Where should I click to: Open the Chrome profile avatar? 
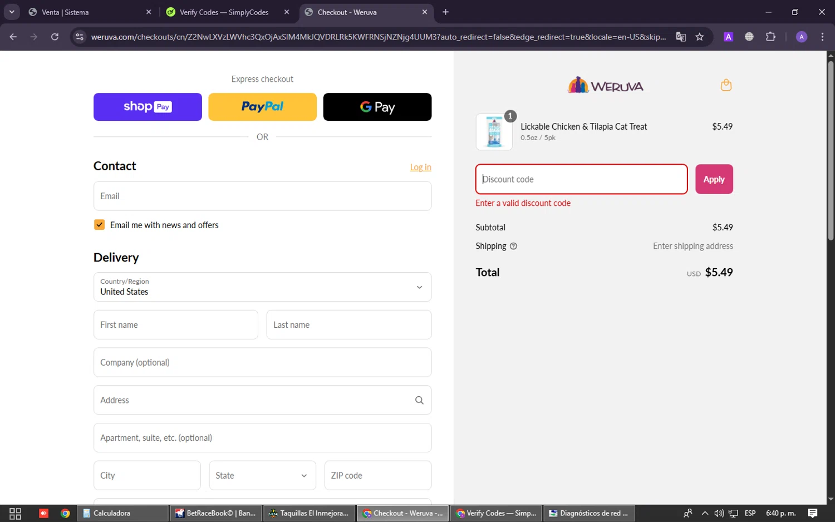(x=802, y=37)
